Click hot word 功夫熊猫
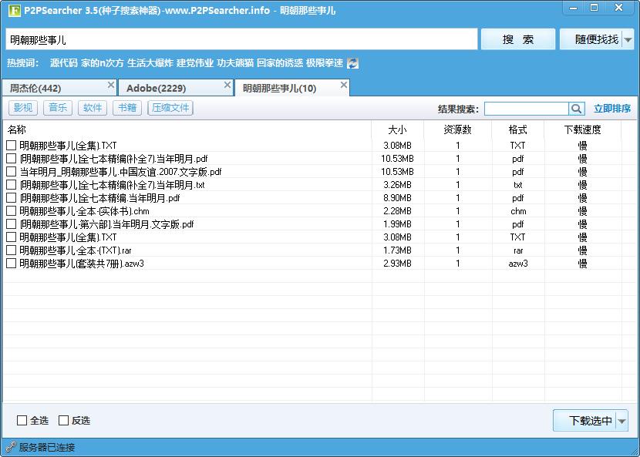640x457 pixels. coord(235,63)
